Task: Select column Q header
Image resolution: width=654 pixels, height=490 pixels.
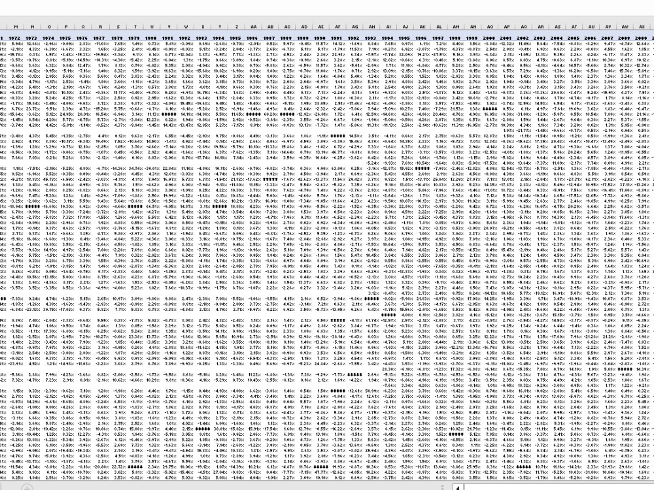Action: [83, 27]
